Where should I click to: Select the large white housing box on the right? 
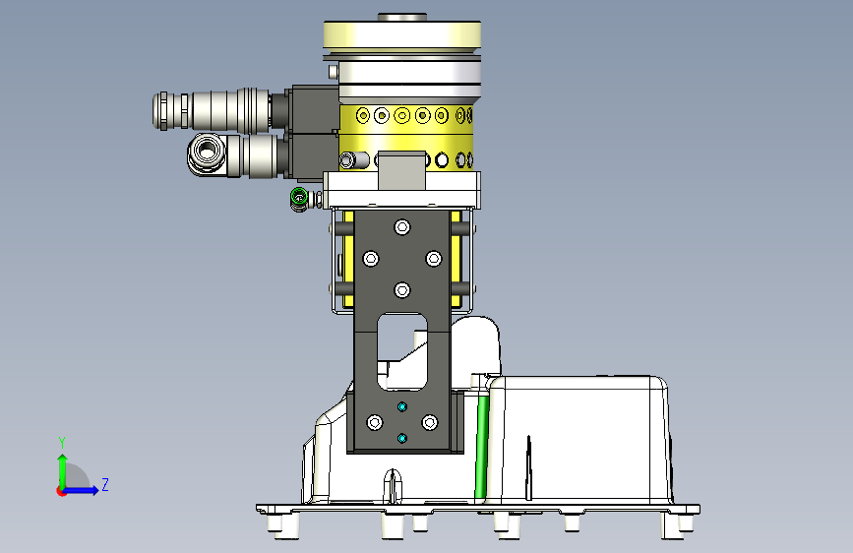(x=579, y=438)
